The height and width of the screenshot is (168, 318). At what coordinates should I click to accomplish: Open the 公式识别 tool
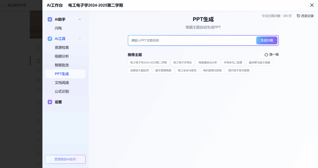coord(62,91)
